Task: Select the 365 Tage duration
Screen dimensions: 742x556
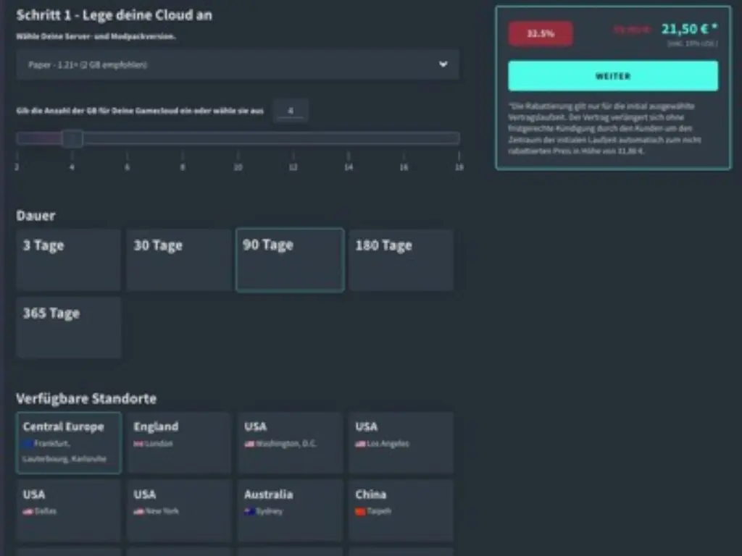Action: 68,327
